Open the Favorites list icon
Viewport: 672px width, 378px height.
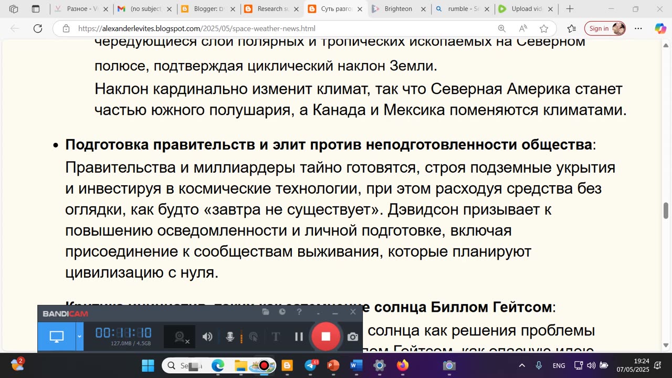pyautogui.click(x=572, y=28)
